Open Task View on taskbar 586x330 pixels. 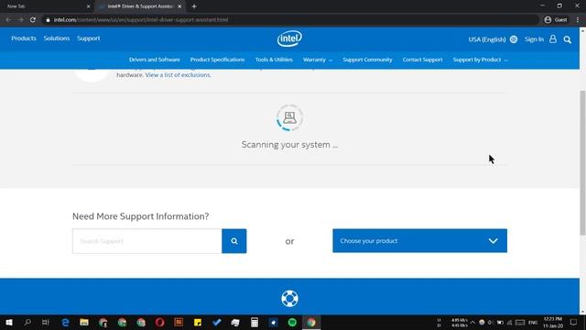46,322
